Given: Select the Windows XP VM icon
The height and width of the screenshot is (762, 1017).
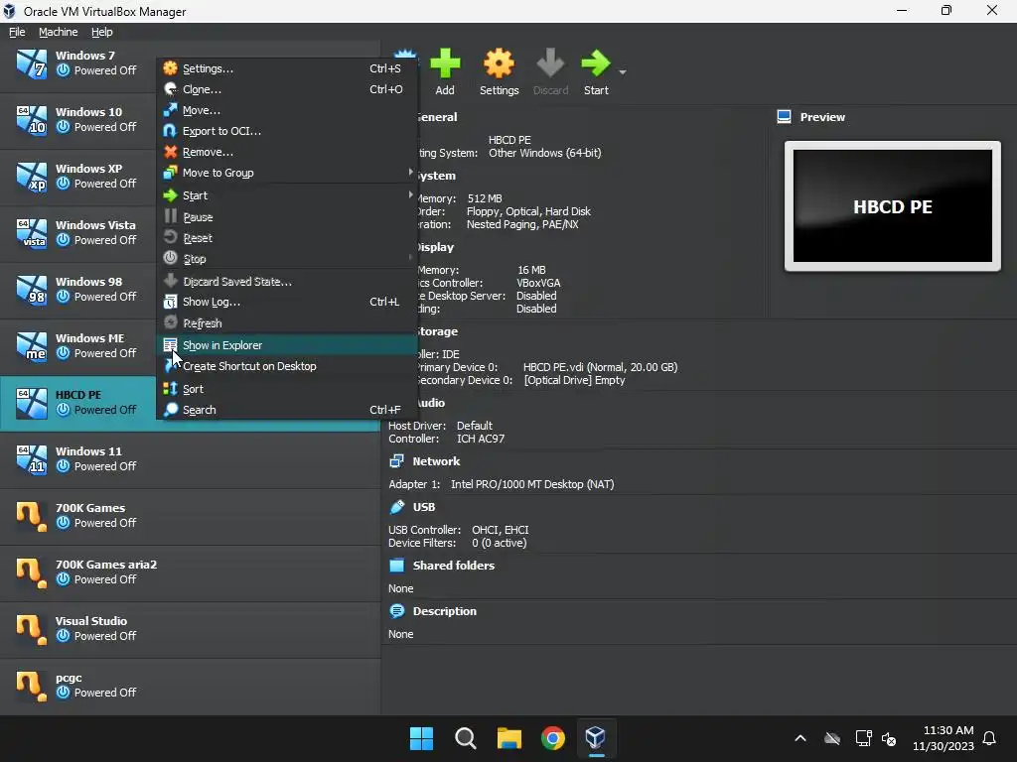Looking at the screenshot, I should point(31,177).
